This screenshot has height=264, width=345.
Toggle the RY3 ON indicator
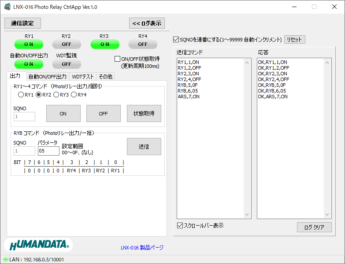tap(105, 44)
